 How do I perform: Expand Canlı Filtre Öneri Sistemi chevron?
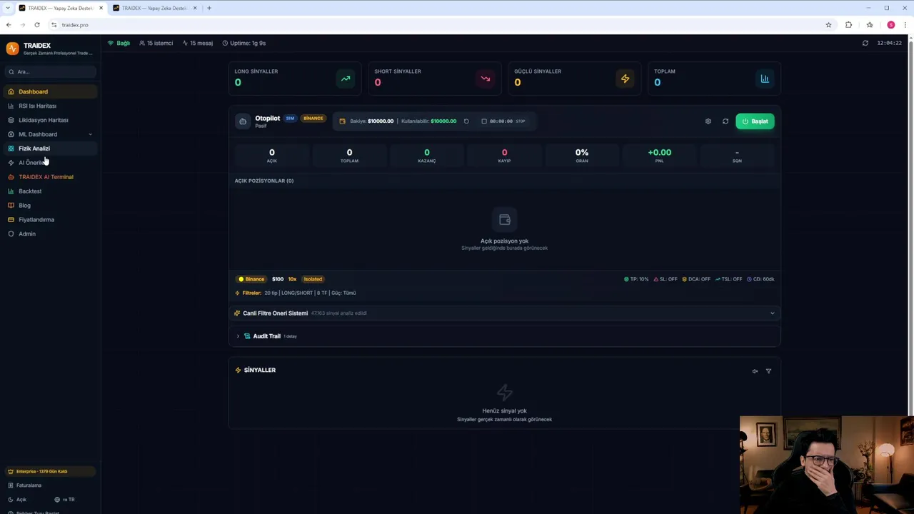(772, 313)
